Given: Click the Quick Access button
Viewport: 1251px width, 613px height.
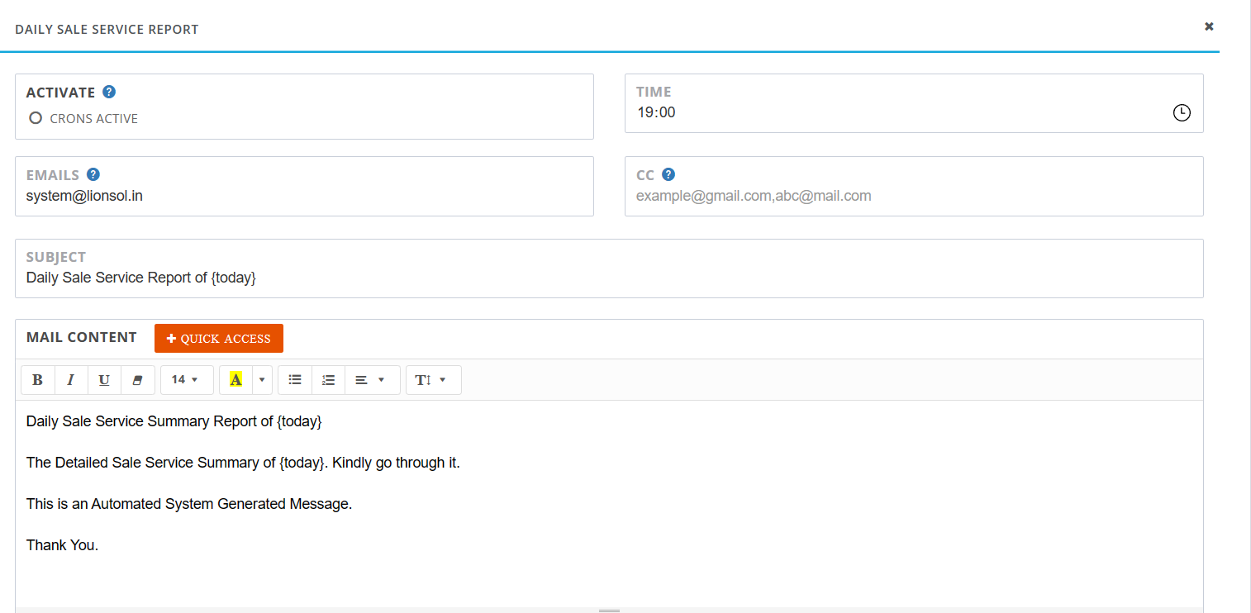Looking at the screenshot, I should pos(219,339).
